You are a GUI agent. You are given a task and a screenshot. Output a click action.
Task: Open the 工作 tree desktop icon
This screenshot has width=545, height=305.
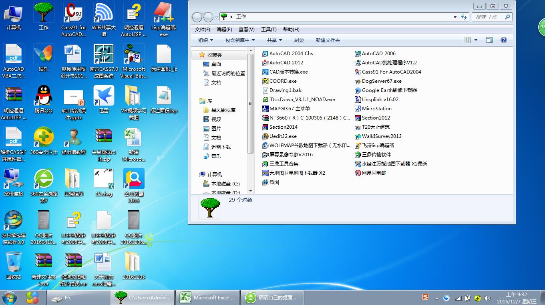[44, 15]
